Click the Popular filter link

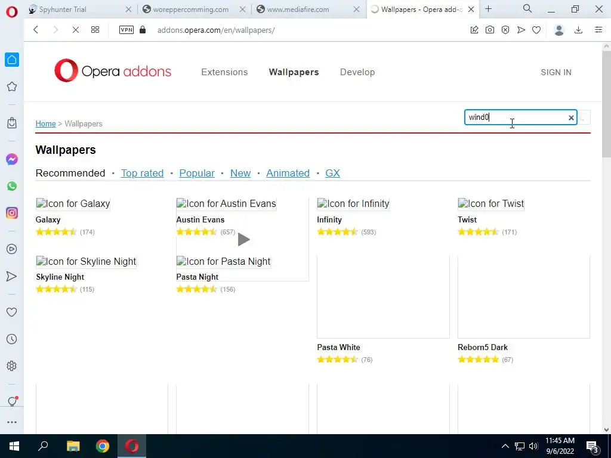[197, 173]
